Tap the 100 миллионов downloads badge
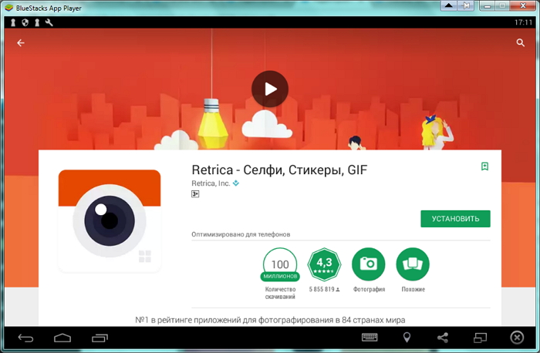540x353 pixels. pos(280,265)
